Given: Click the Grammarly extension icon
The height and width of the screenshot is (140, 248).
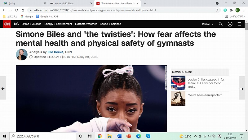Looking at the screenshot, I should pos(225,10).
